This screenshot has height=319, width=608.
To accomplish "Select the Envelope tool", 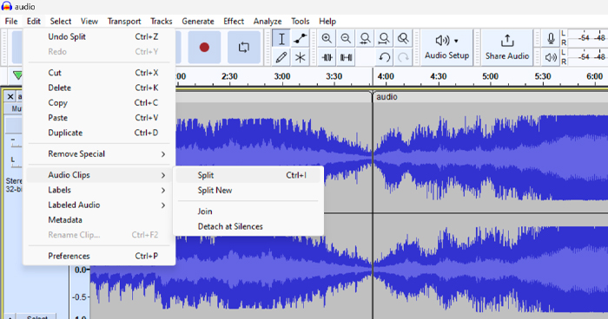I will [301, 39].
